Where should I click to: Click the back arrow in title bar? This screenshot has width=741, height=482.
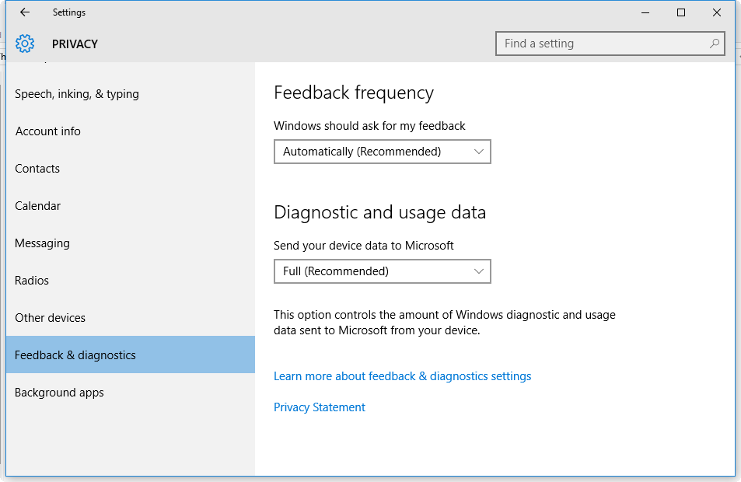[25, 12]
